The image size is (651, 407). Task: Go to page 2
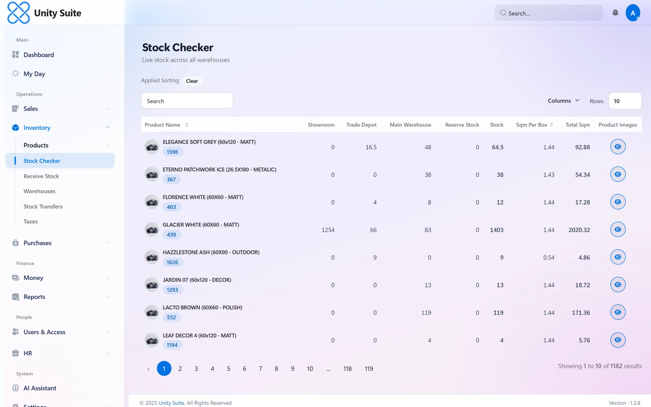180,369
